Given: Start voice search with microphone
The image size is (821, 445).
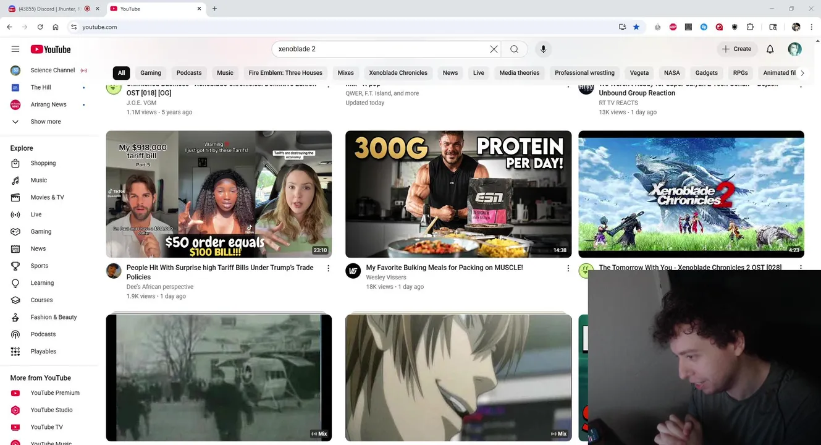Looking at the screenshot, I should tap(543, 49).
